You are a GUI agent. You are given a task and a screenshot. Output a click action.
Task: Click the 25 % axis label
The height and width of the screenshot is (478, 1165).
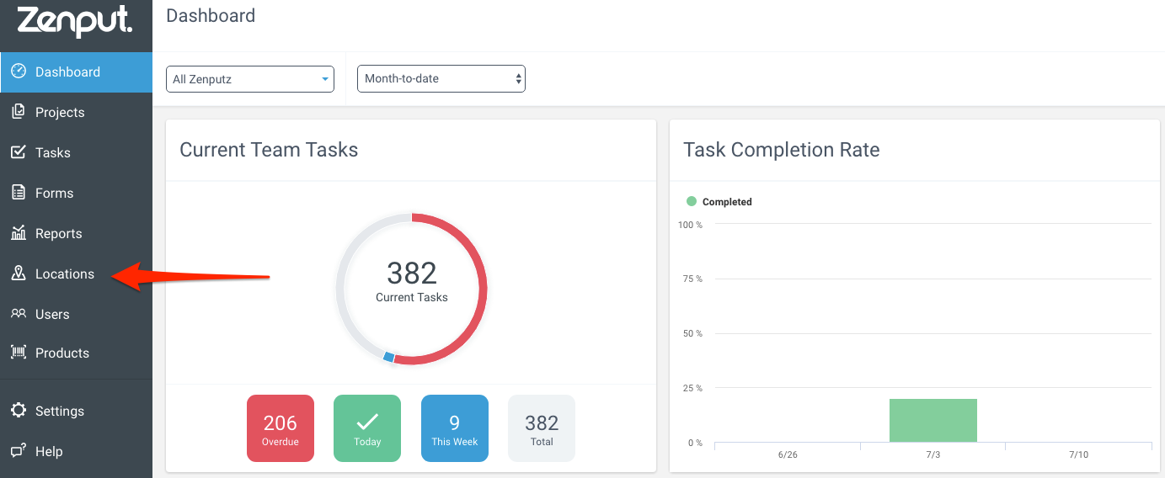tap(692, 389)
